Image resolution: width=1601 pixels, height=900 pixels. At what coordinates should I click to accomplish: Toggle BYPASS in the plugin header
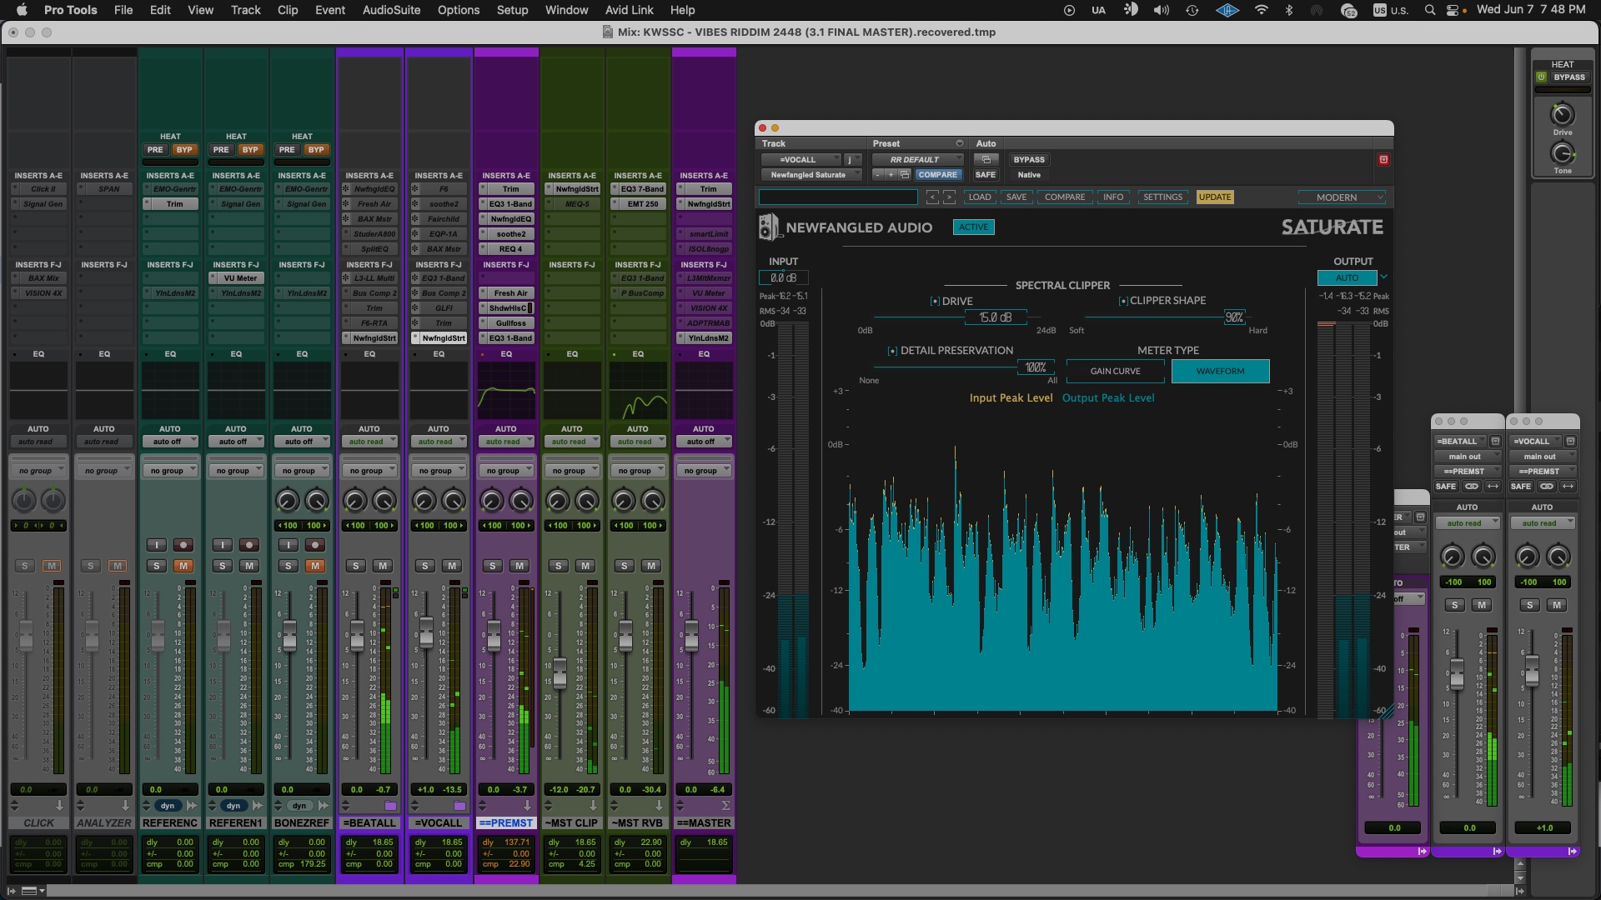(1029, 159)
